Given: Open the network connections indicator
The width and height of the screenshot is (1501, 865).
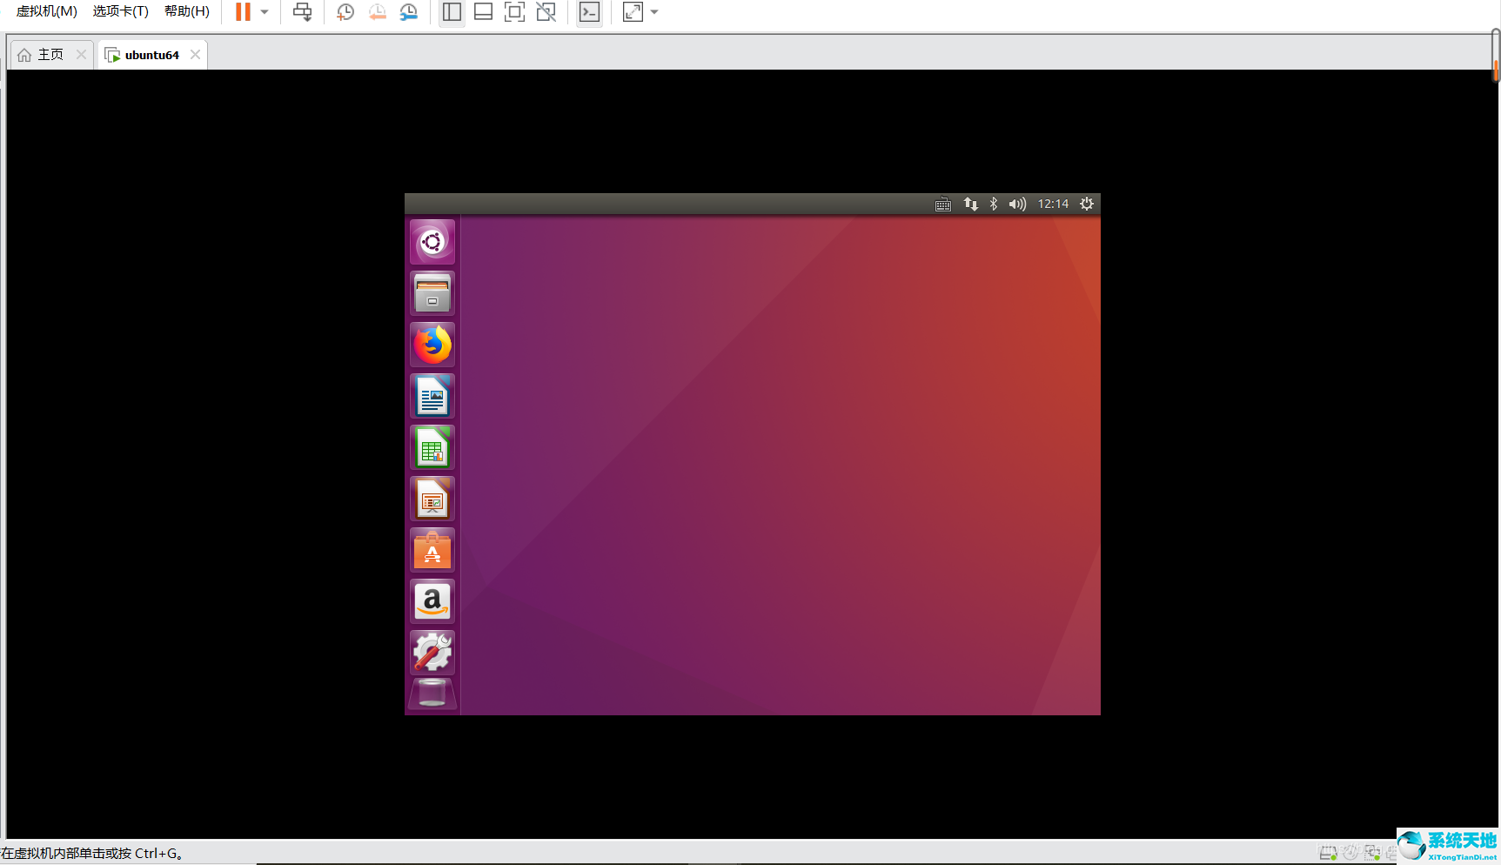Looking at the screenshot, I should click(x=971, y=204).
